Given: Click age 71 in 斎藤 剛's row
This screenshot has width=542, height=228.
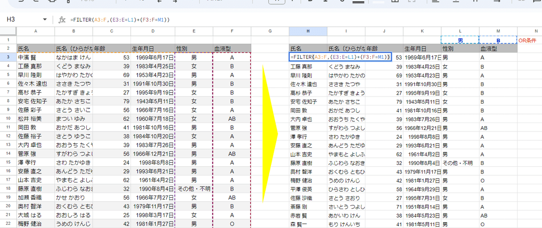Looking at the screenshot, I should [x=398, y=206].
